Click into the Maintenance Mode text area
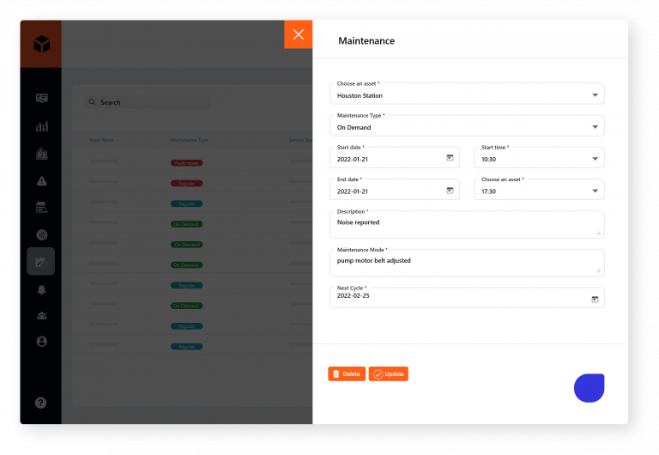 click(x=467, y=263)
